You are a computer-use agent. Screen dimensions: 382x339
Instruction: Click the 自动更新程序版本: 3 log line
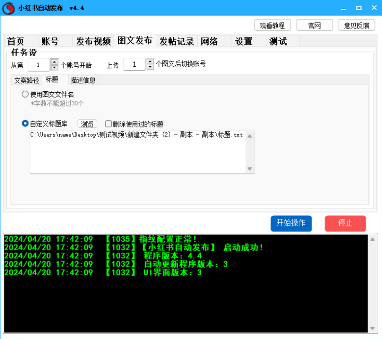(x=116, y=264)
